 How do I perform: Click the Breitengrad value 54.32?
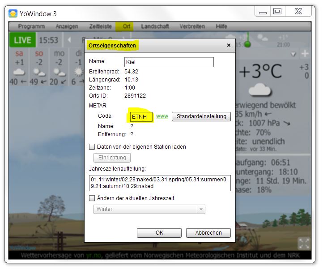(x=131, y=72)
